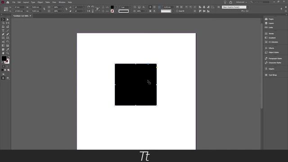Click the Apply Gradient button in toolbox
288x162 pixels.
pos(5,70)
